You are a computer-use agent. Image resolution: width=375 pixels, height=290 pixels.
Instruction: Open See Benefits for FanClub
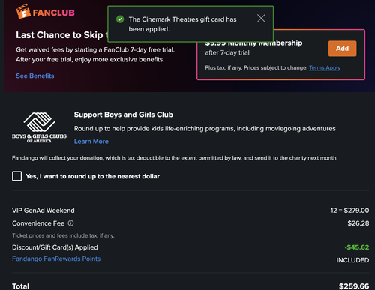pyautogui.click(x=35, y=76)
